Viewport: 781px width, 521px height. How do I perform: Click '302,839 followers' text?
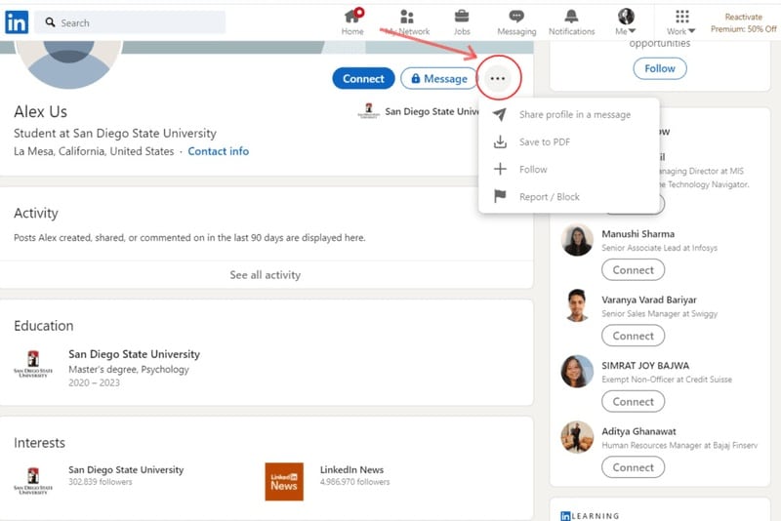coord(101,482)
